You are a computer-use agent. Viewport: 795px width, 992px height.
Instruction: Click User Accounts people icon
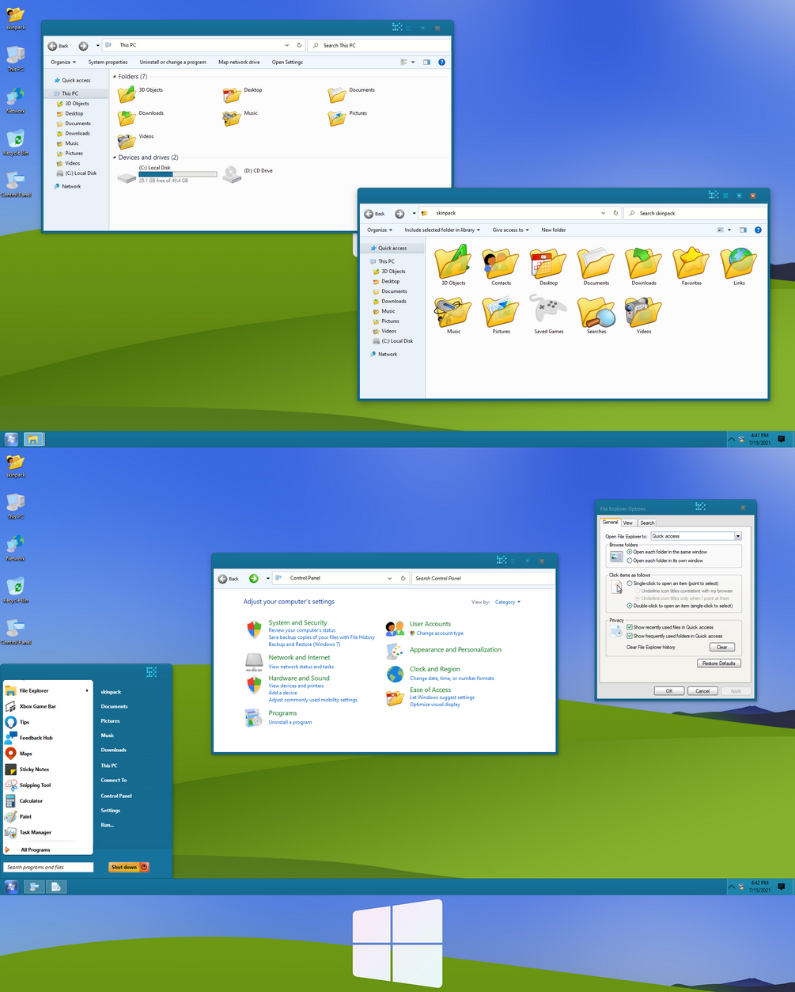tap(395, 629)
